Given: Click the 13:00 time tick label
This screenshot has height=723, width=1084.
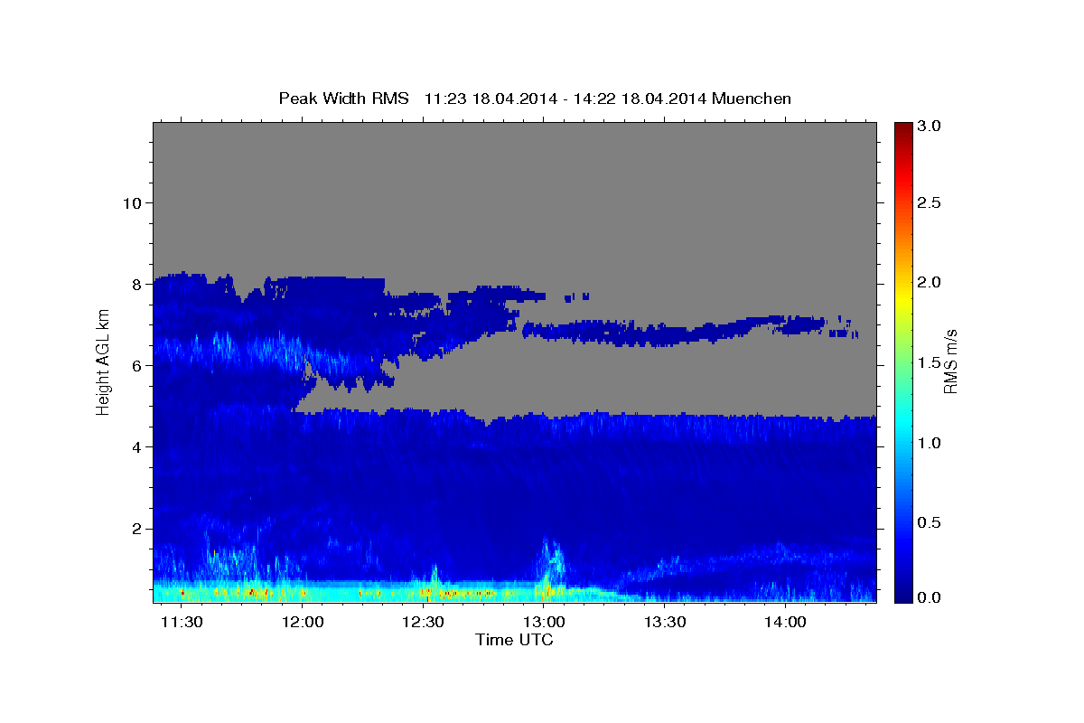Looking at the screenshot, I should pos(545,623).
